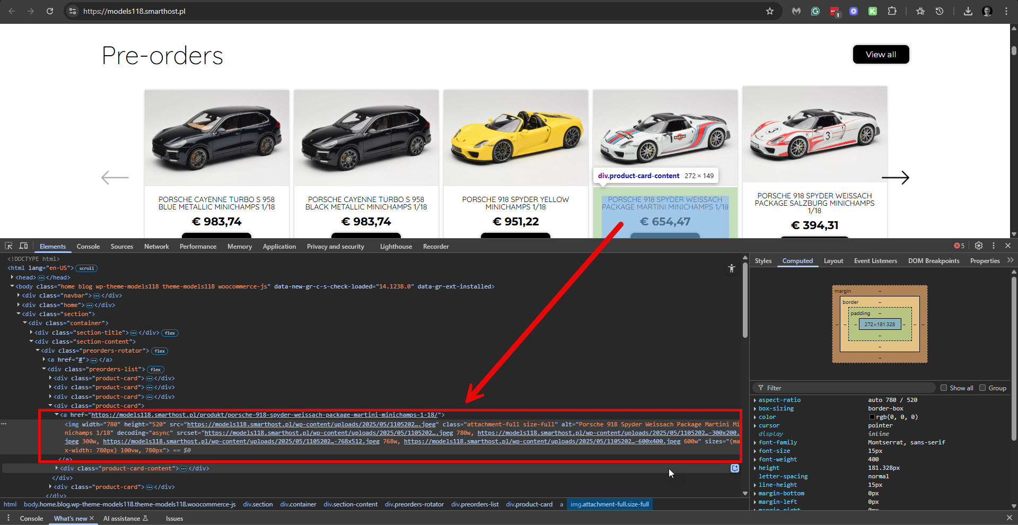Expand the font-family computed property
The width and height of the screenshot is (1018, 525).
tap(755, 443)
